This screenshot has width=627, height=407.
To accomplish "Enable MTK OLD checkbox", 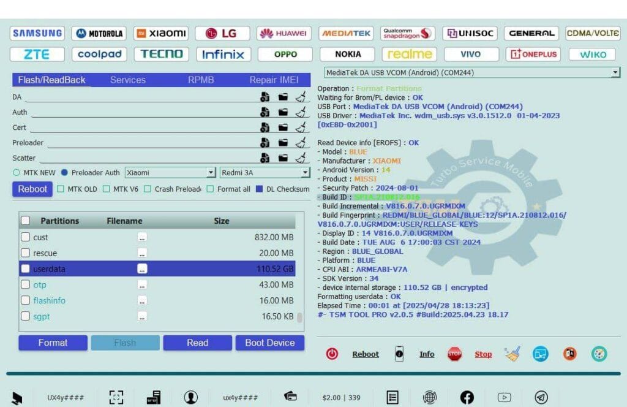I will (61, 189).
